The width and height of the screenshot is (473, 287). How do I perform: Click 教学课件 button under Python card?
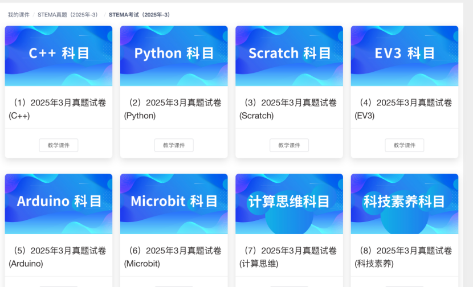[x=174, y=145]
